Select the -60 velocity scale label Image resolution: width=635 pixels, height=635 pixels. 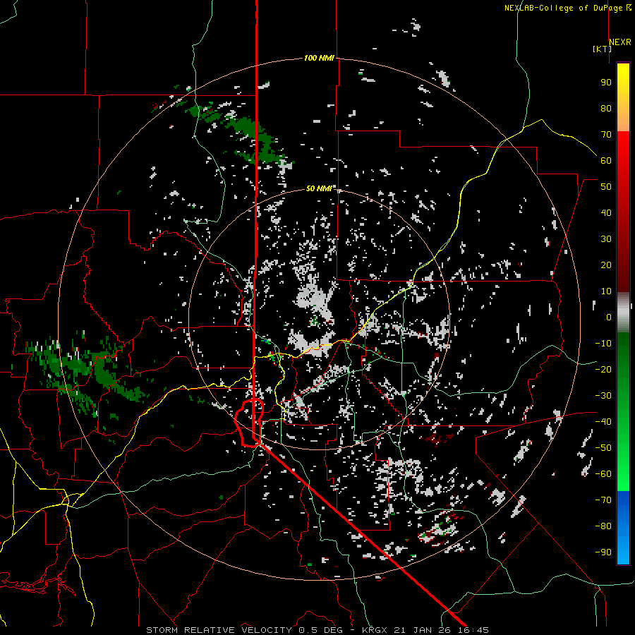coord(603,474)
